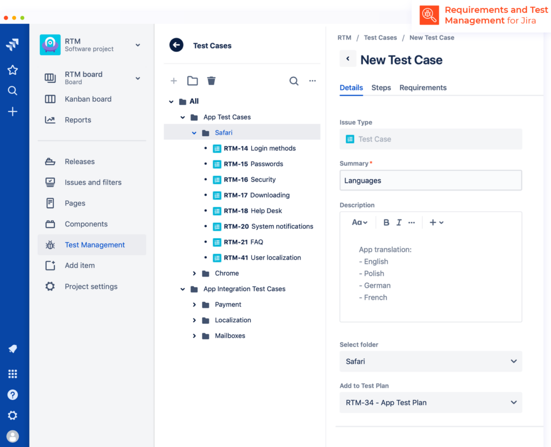The width and height of the screenshot is (551, 447).
Task: Click the new folder icon in Test Cases toolbar
Action: tap(192, 81)
